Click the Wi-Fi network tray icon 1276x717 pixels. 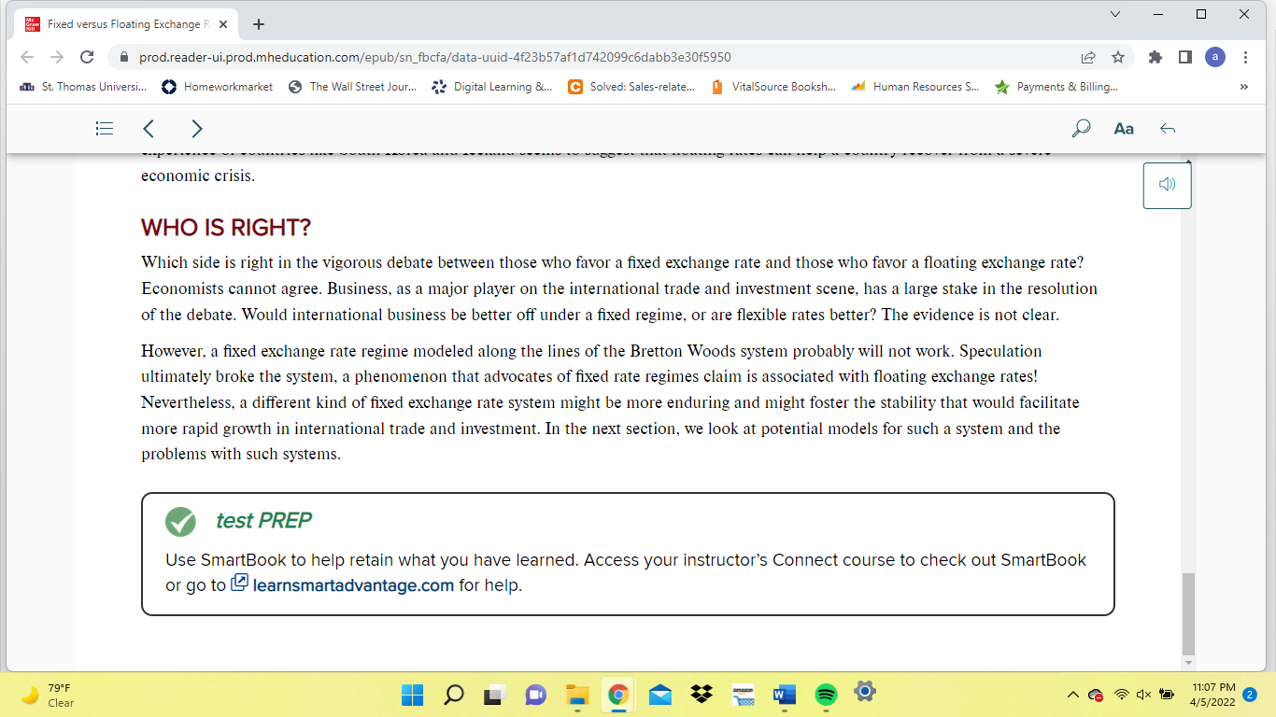coord(1122,695)
